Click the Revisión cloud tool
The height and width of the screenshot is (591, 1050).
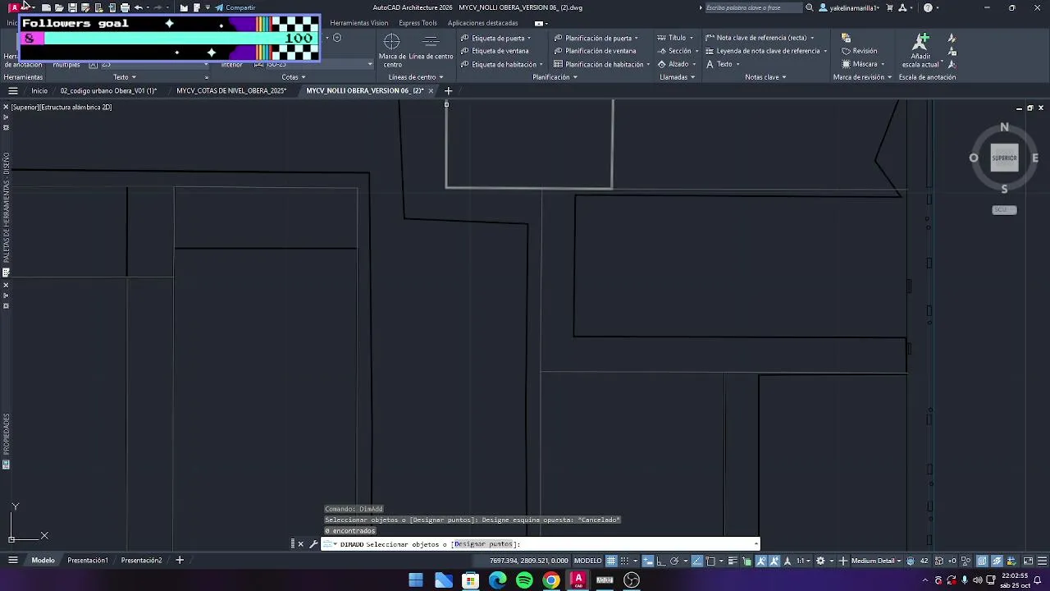point(860,51)
